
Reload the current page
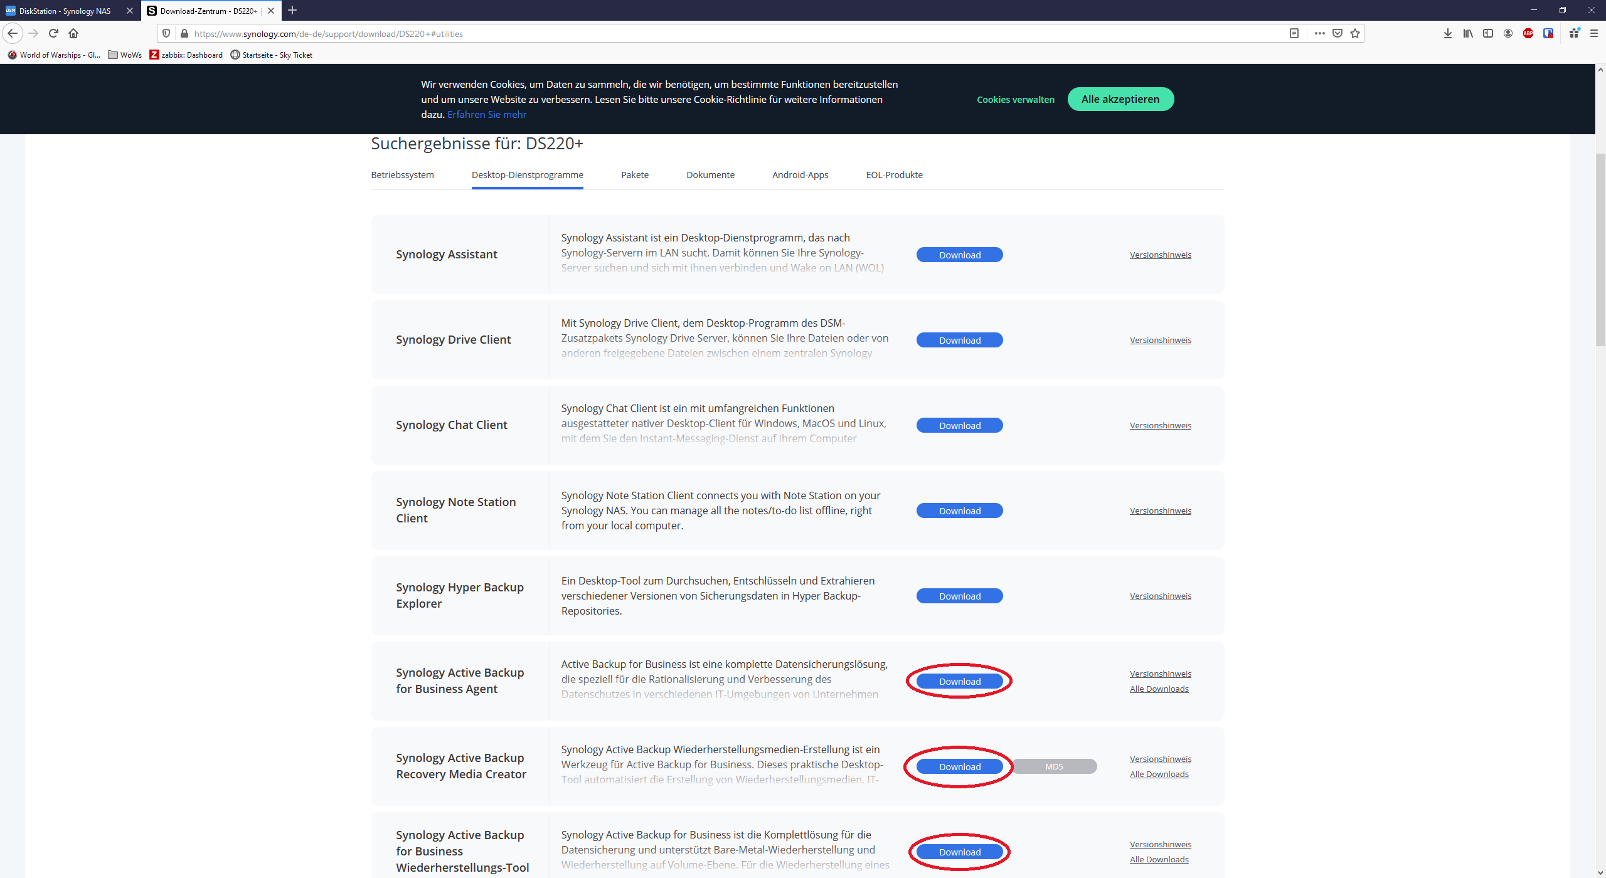pyautogui.click(x=54, y=34)
